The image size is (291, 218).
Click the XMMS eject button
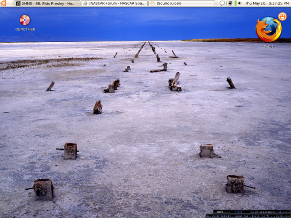(x=274, y=212)
